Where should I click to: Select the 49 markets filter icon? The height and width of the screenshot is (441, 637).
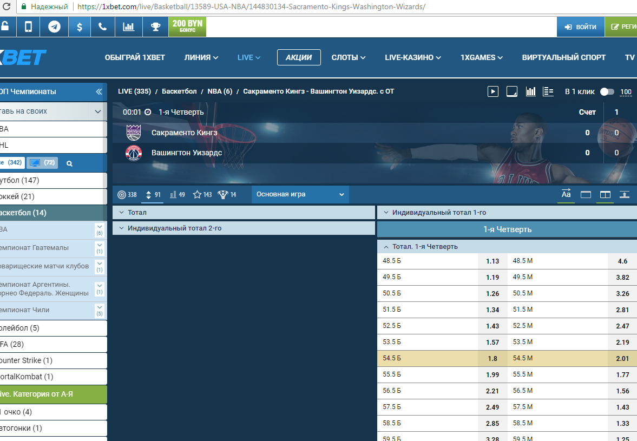point(178,194)
